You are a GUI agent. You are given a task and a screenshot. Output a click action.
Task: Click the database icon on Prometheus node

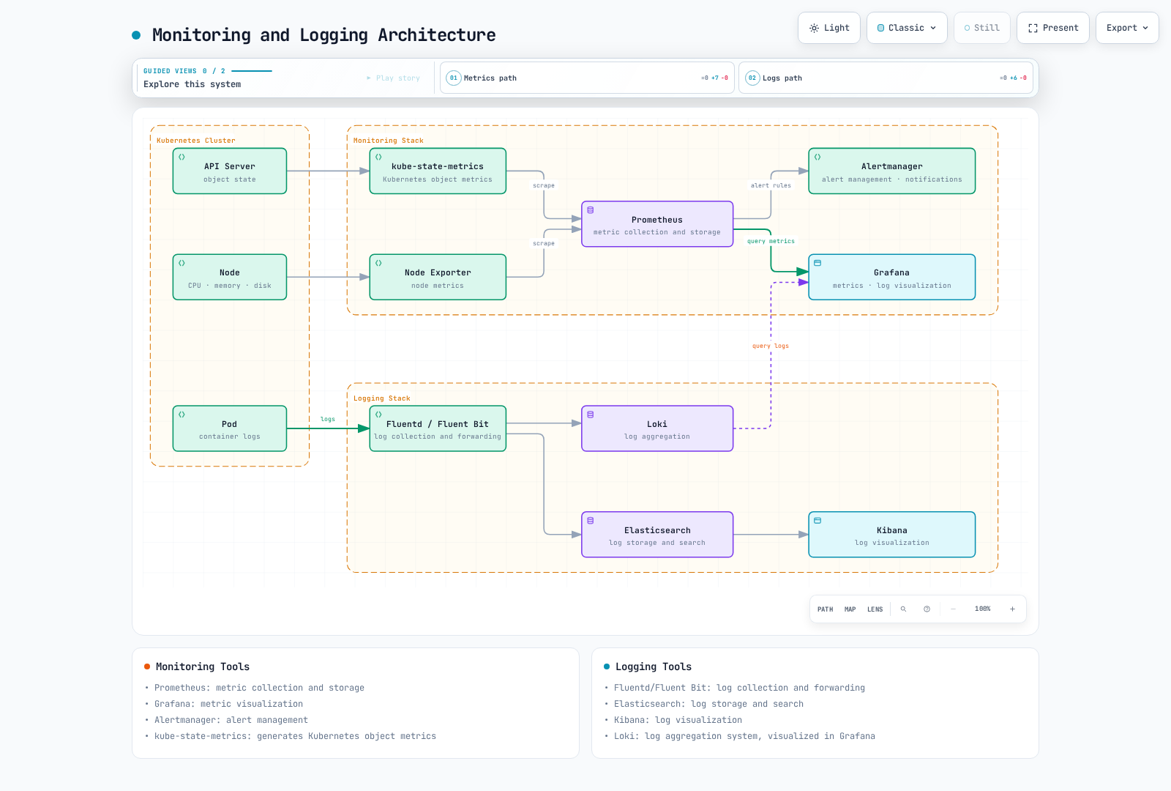pos(591,210)
